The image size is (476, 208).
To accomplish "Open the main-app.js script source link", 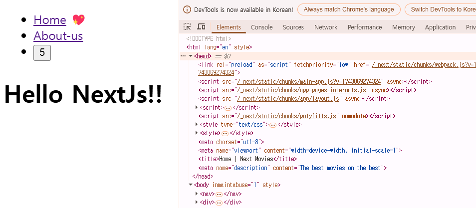I will coord(309,82).
